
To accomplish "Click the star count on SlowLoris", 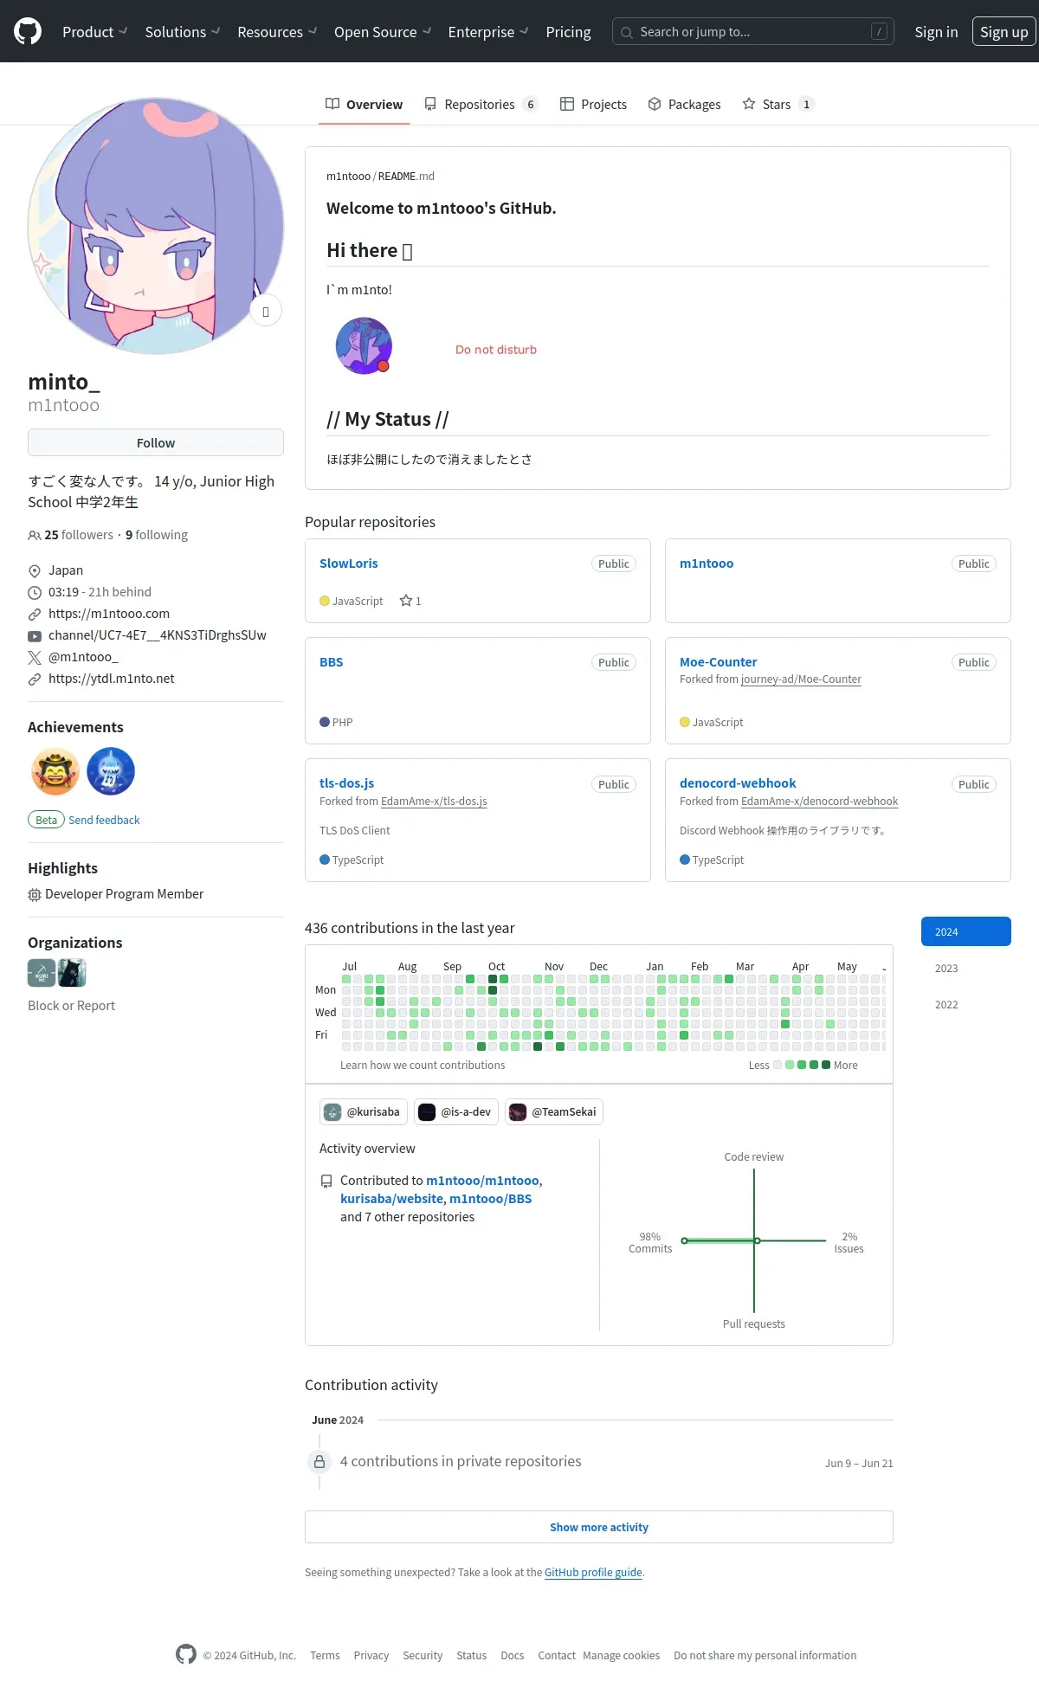I will pyautogui.click(x=410, y=601).
